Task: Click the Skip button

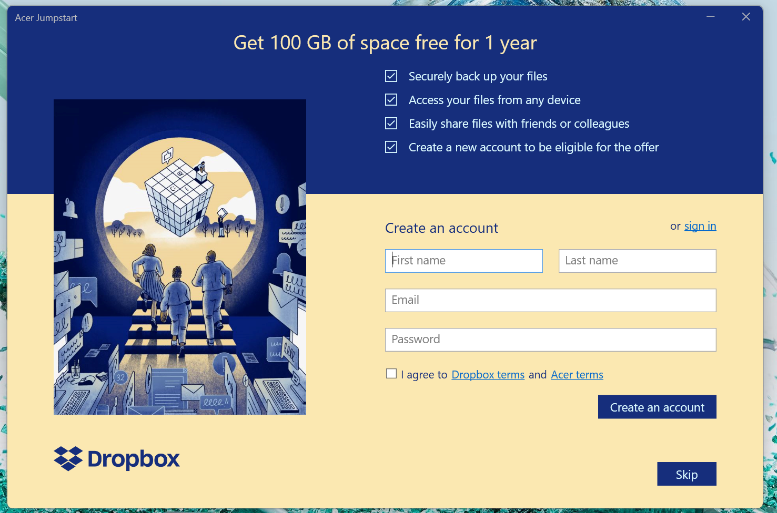Action: click(687, 474)
